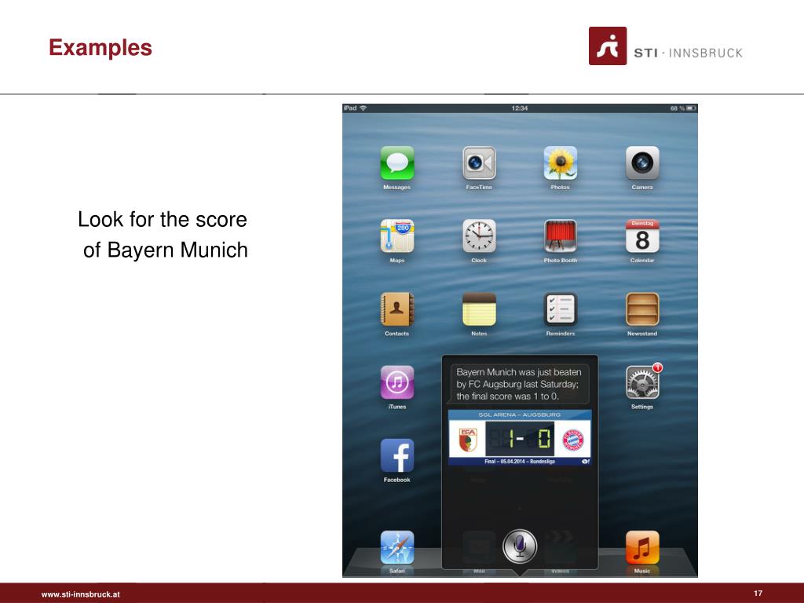Open the Contacts app
Viewport: 804px width, 603px height.
click(x=397, y=309)
